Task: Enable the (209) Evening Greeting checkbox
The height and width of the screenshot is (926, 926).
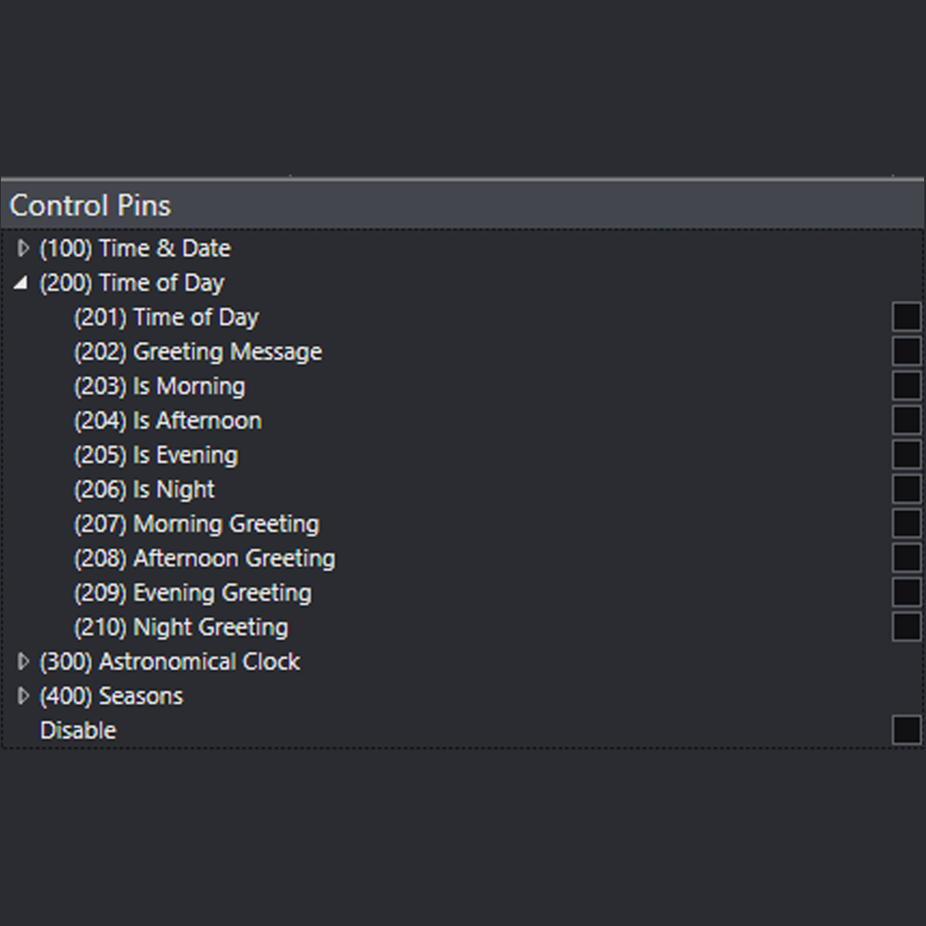Action: tap(905, 591)
